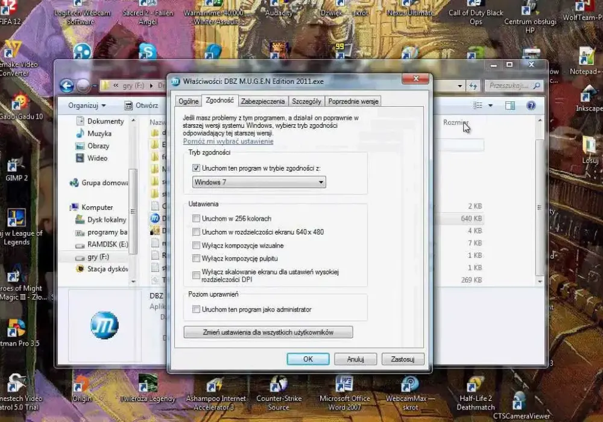Screen dimensions: 603x422
Task: Click Zmień ustawienia dla wszystkich użytkowników
Action: 268,332
